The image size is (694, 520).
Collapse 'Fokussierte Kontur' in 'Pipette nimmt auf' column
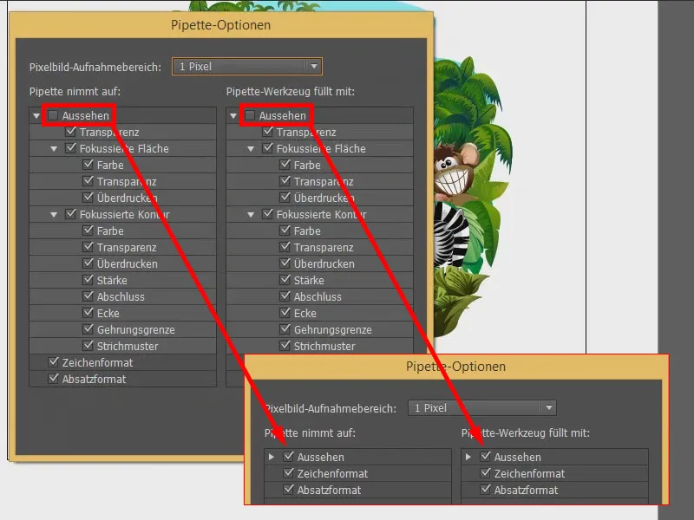click(54, 215)
